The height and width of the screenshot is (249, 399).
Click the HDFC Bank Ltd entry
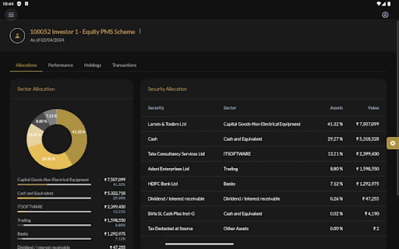click(x=163, y=184)
